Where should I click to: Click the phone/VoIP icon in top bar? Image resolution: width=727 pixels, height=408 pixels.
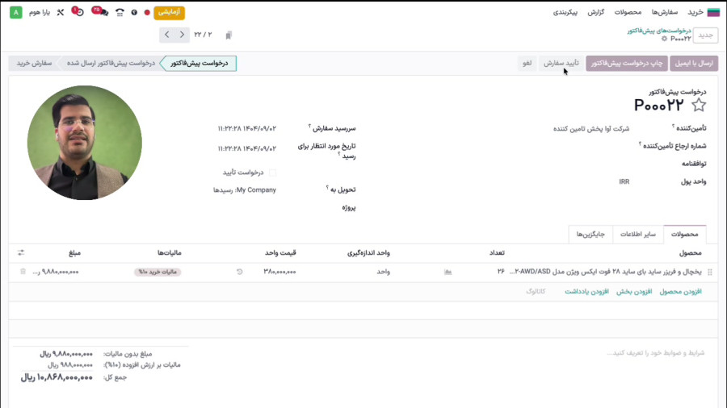[120, 13]
